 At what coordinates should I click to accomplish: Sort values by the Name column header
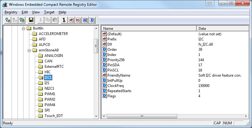coord(149,29)
